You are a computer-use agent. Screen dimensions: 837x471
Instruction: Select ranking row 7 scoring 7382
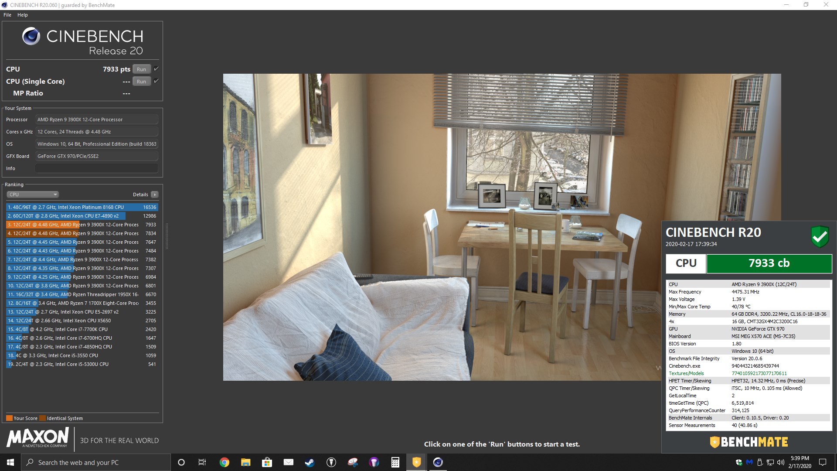(x=82, y=259)
